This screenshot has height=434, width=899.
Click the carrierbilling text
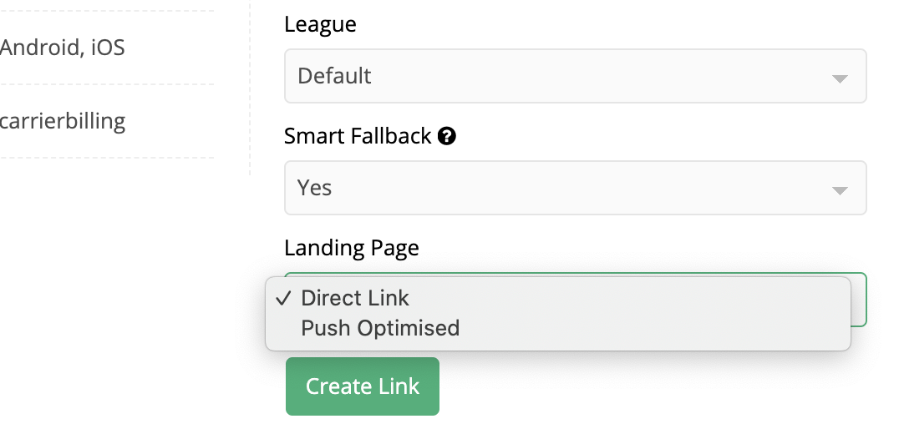(x=63, y=121)
